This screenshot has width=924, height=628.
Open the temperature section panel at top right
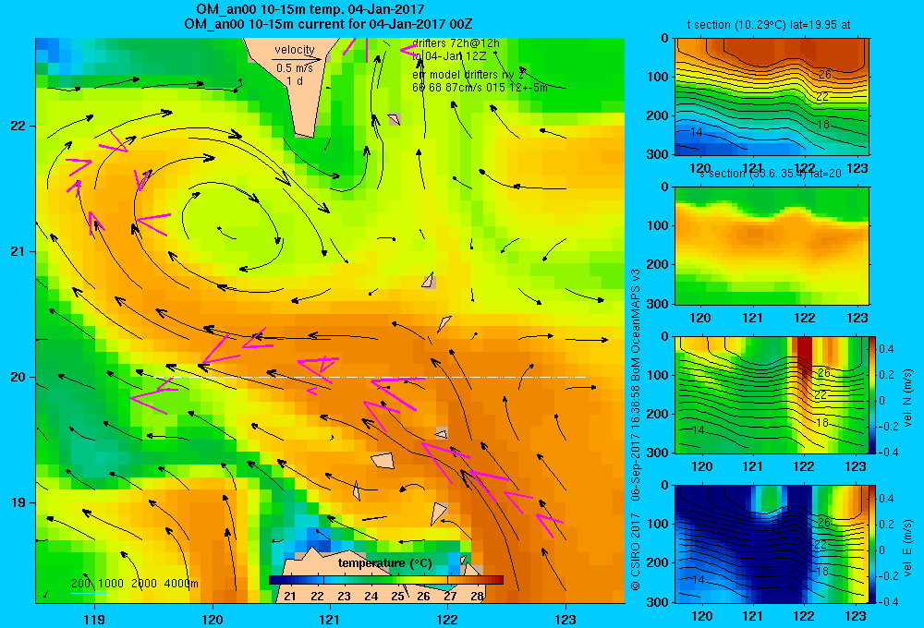tap(772, 97)
